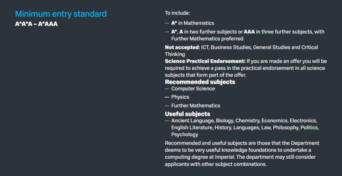Click the 'Minimum entry standard' heading
Image resolution: width=342 pixels, height=176 pixels.
[61, 14]
